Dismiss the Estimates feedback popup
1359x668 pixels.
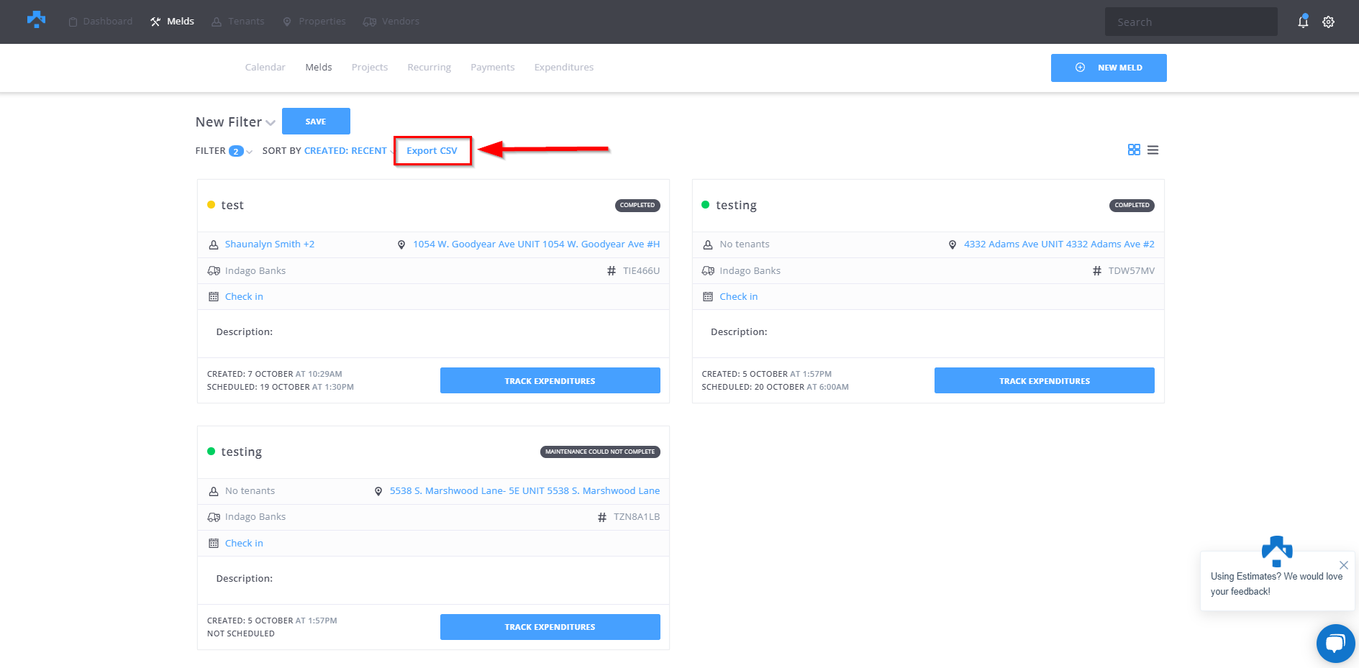(1343, 565)
